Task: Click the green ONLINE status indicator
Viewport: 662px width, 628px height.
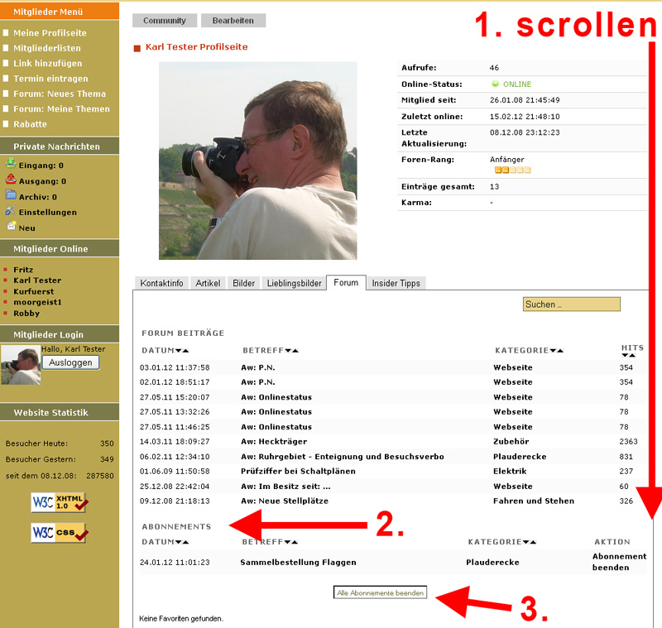Action: pyautogui.click(x=496, y=84)
